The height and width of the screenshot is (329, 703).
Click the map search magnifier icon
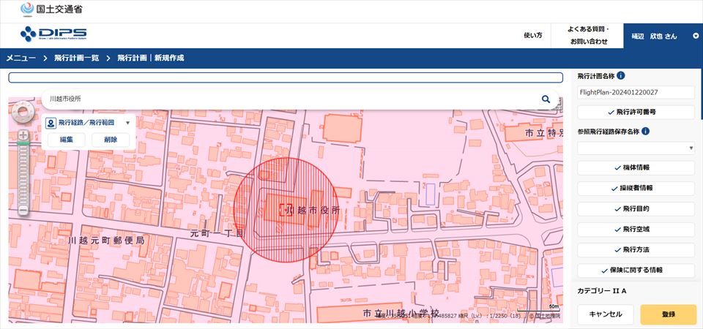546,99
